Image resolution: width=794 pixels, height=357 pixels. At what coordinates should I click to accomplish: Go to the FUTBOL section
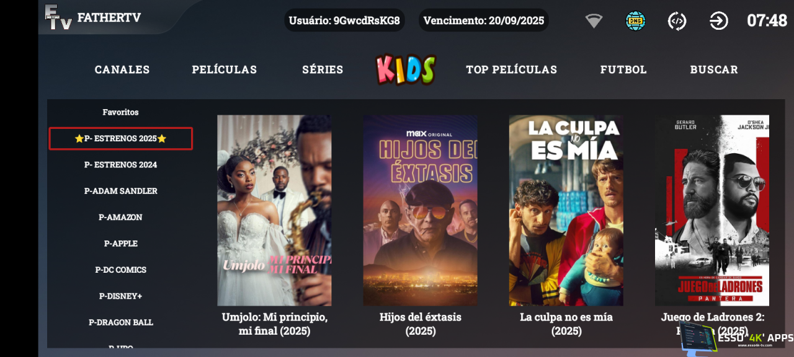tap(623, 69)
